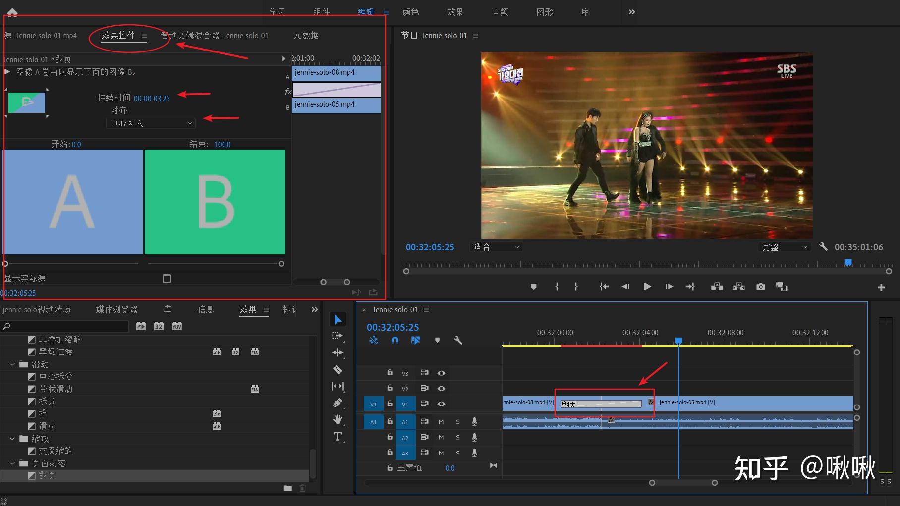Adjust the start position slider under A
Screen dimensions: 900x506
tap(5, 264)
